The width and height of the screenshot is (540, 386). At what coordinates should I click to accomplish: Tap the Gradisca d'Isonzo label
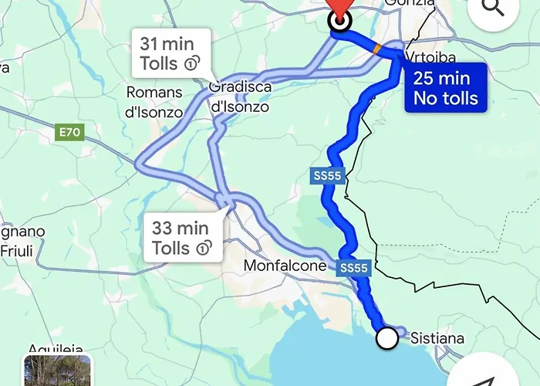click(x=240, y=96)
